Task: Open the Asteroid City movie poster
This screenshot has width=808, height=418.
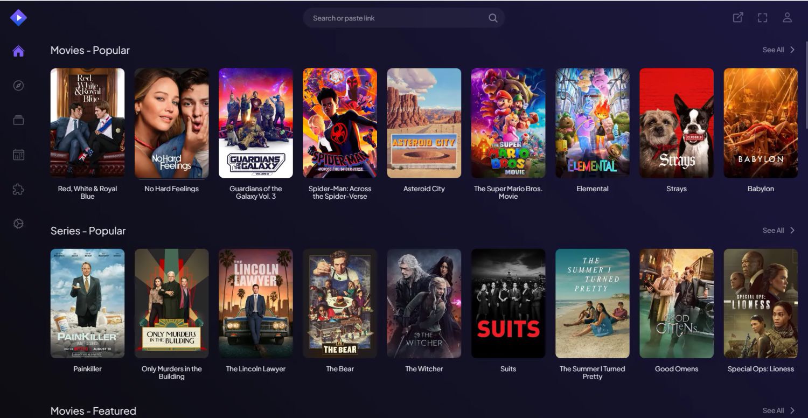Action: point(424,123)
